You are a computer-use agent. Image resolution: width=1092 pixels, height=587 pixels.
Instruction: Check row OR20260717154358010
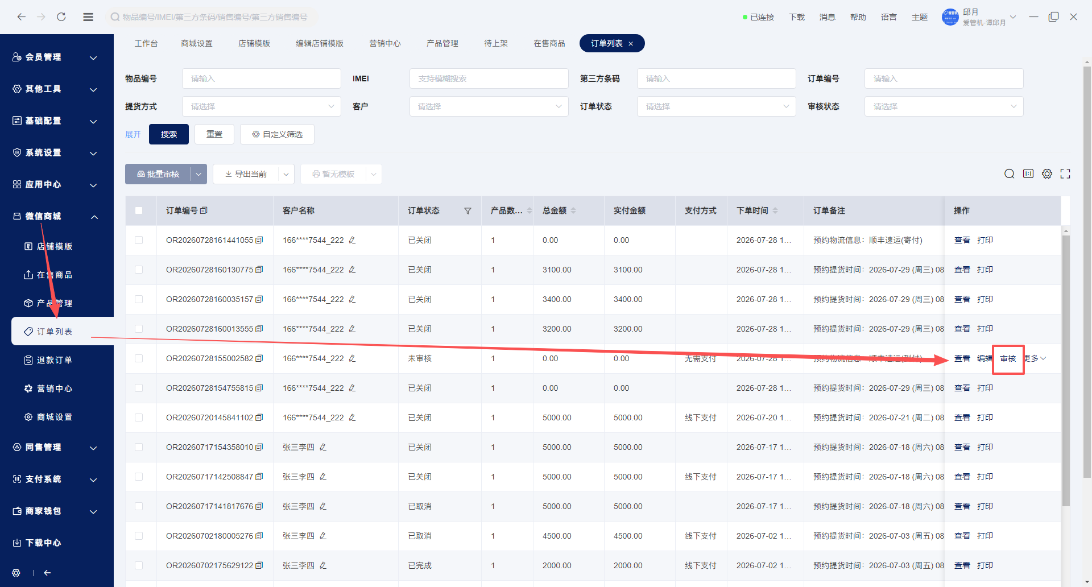[x=139, y=447]
